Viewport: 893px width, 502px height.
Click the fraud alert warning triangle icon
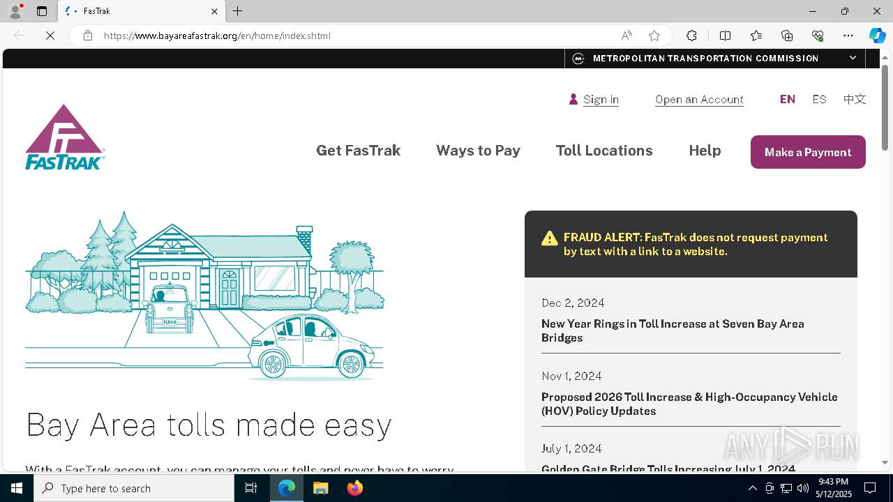(x=550, y=238)
